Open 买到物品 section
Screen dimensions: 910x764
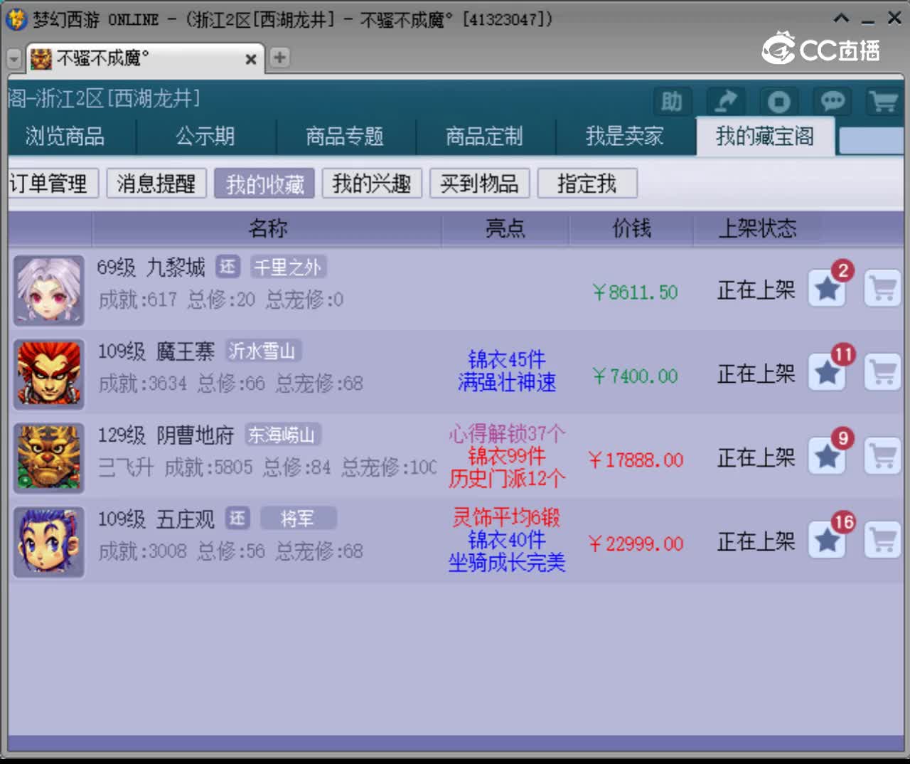479,184
